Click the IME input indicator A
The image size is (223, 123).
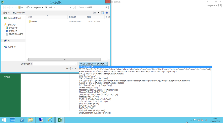(x=206, y=120)
